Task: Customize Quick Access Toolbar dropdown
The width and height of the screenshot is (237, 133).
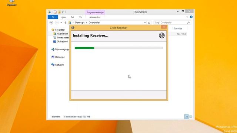Action: 63,12
